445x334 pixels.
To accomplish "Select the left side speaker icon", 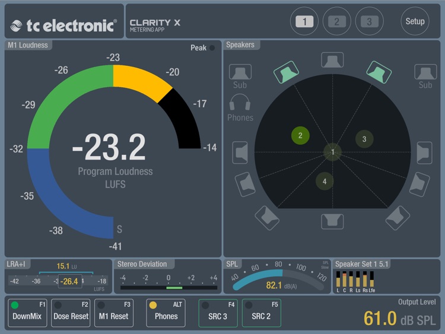I will pos(240,152).
